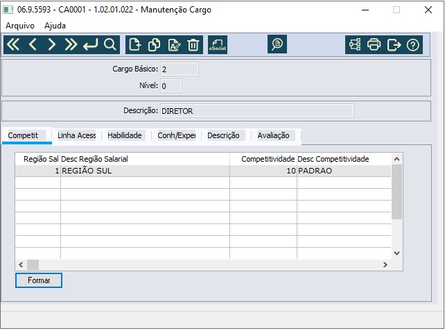Click the grid's scroll down arrow
The height and width of the screenshot is (331, 445).
[396, 253]
